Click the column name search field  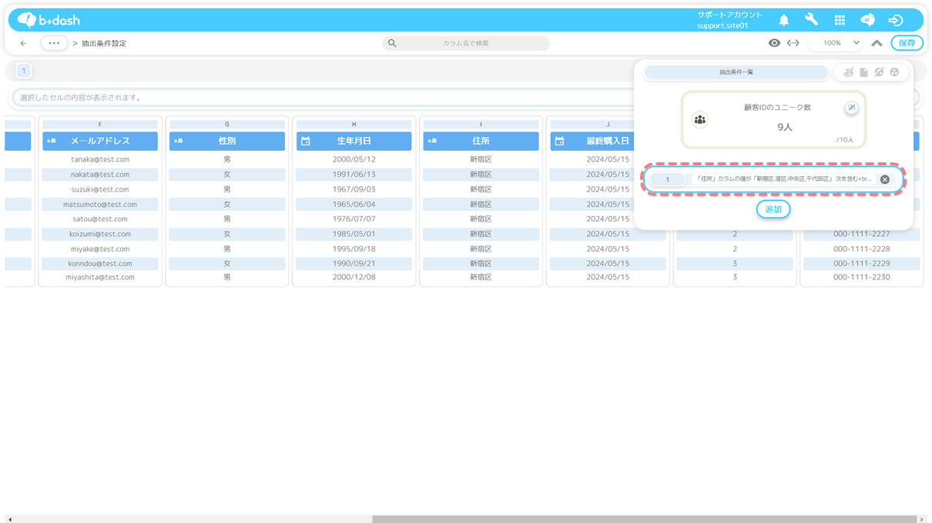pyautogui.click(x=466, y=43)
